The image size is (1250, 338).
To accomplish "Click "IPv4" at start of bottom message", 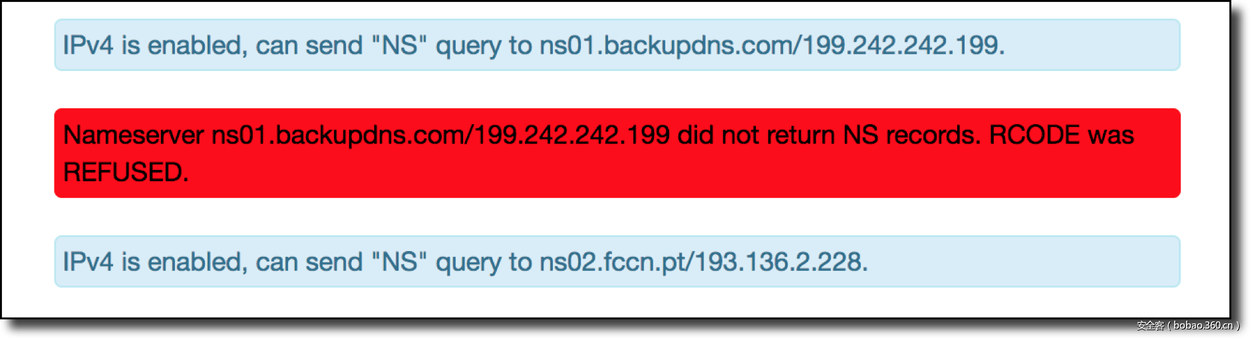I will pos(88,262).
